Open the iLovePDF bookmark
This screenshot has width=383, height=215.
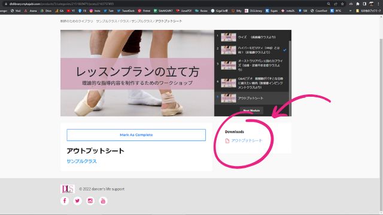point(184,11)
